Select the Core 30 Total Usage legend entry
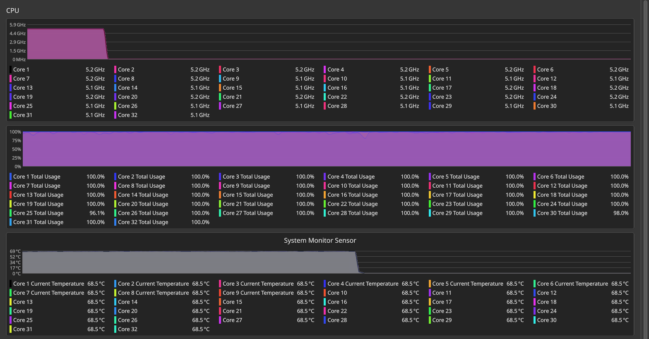649x339 pixels. [562, 213]
